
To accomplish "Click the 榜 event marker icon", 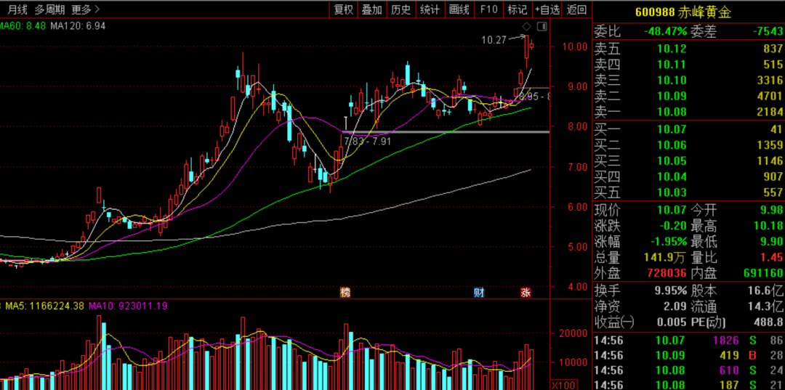I will [x=345, y=293].
